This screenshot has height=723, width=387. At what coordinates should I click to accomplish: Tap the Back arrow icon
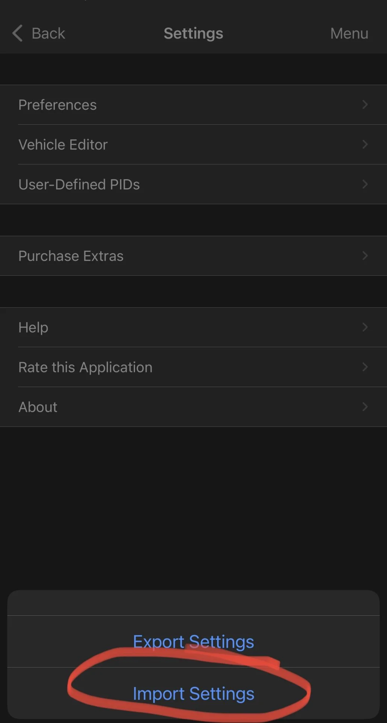tap(17, 33)
